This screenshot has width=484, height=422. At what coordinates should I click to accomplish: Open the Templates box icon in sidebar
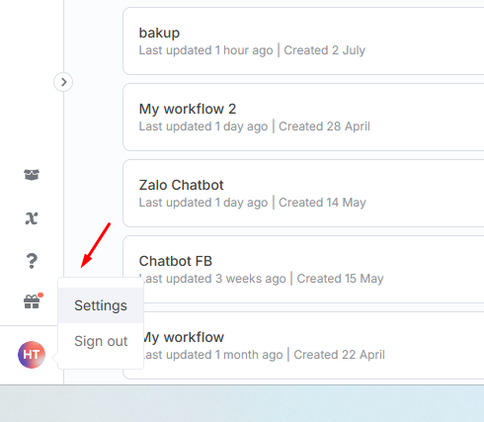coord(32,175)
